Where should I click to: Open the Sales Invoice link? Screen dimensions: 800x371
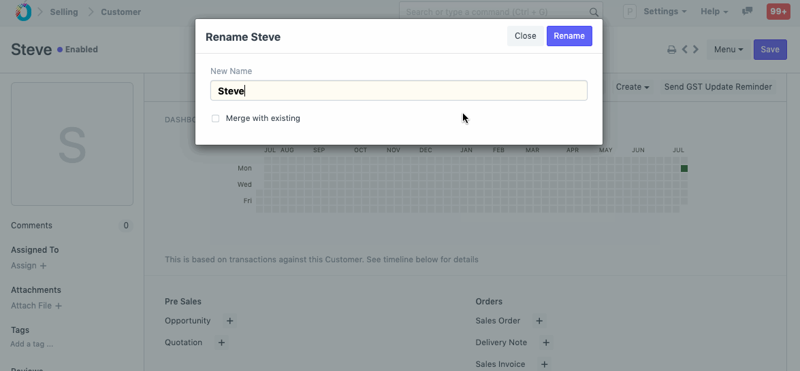pyautogui.click(x=500, y=364)
